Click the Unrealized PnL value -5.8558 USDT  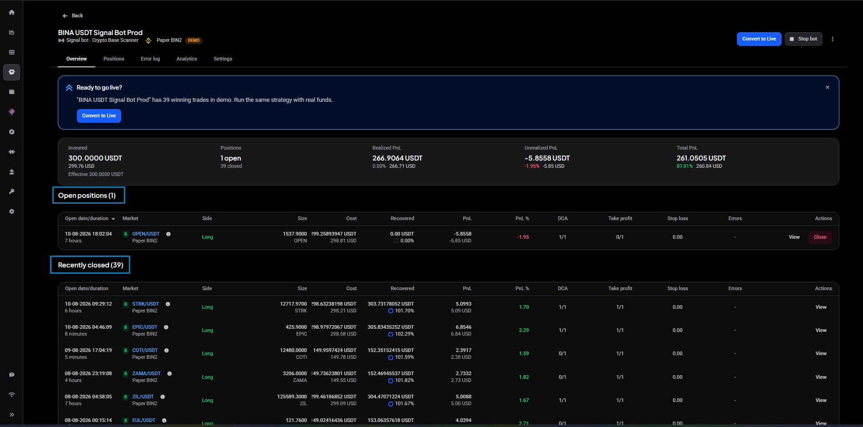pyautogui.click(x=547, y=158)
